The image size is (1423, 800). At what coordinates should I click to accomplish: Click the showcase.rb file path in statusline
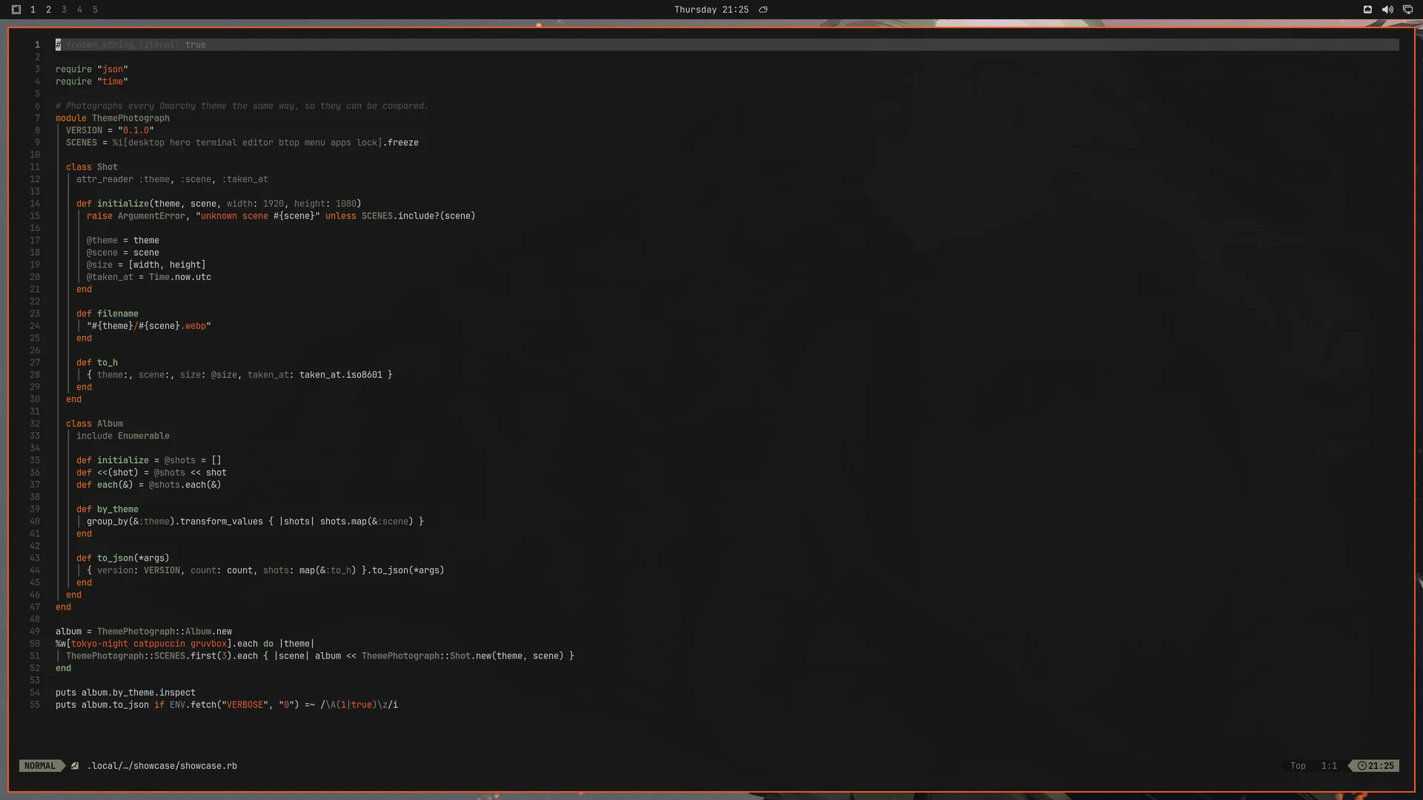162,766
